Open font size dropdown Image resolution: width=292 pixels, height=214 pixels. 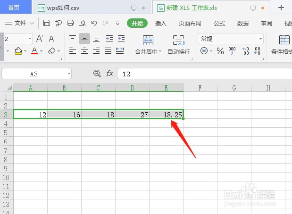30,39
